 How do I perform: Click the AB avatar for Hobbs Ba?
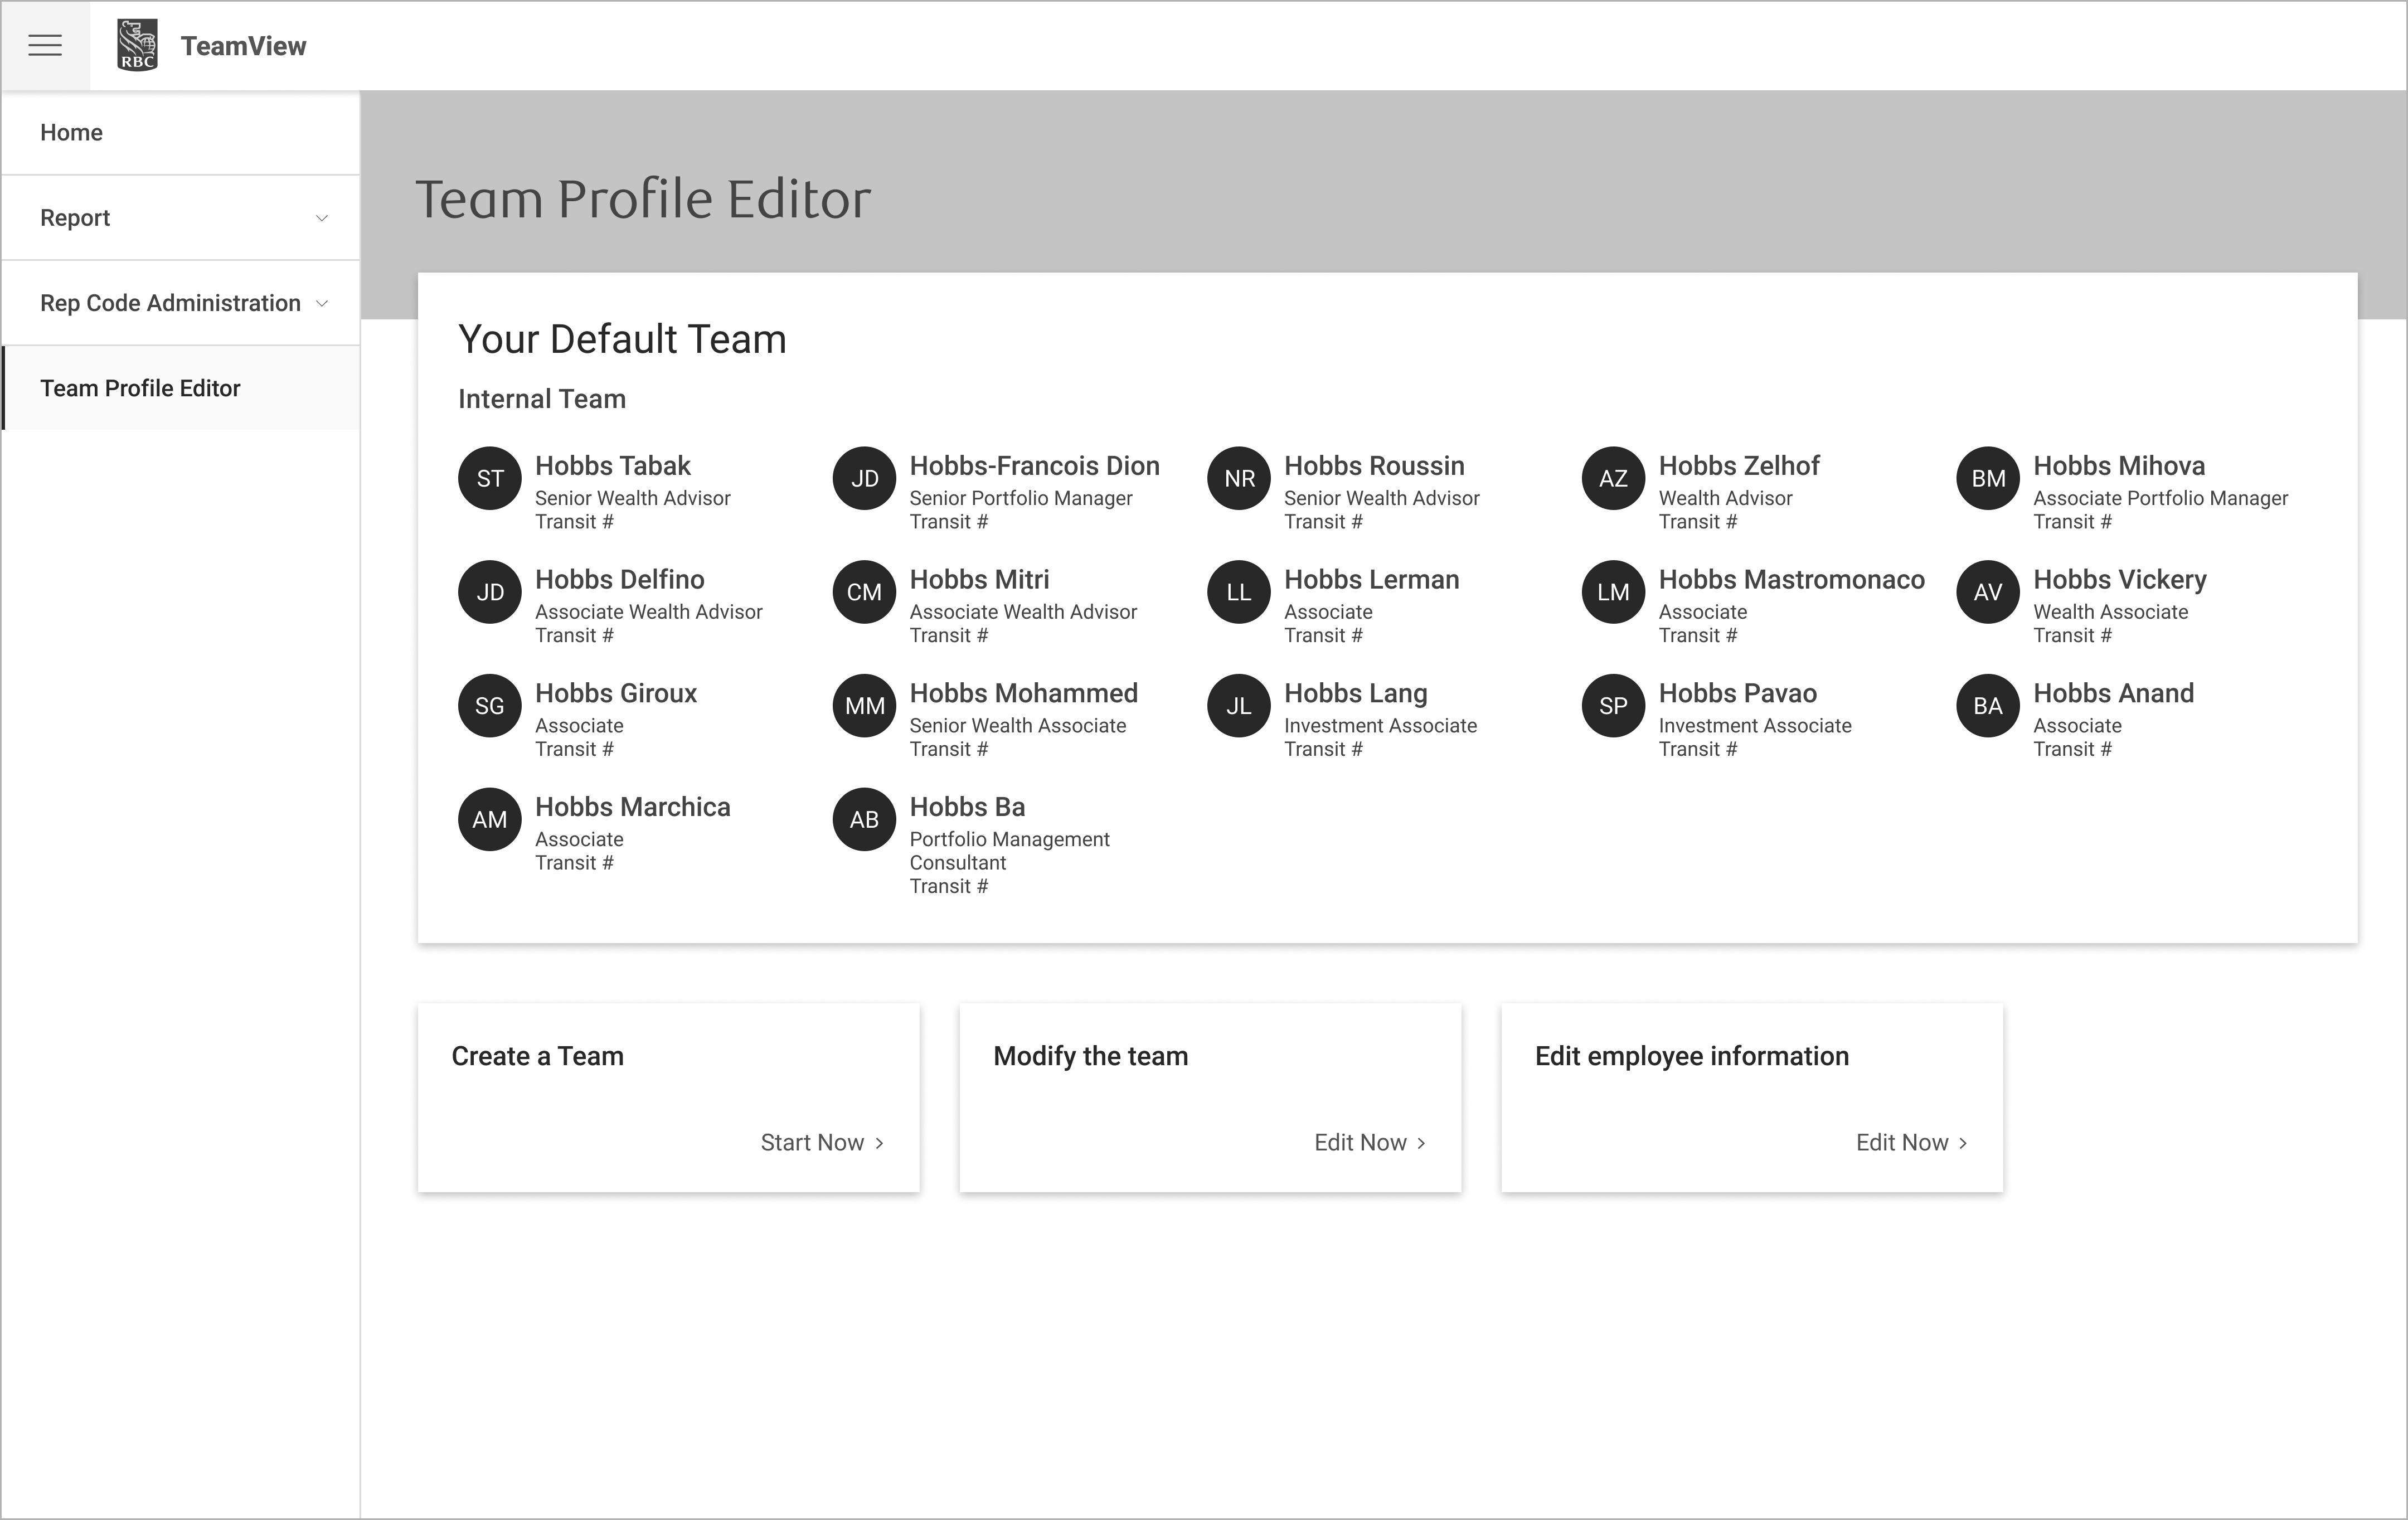point(864,820)
